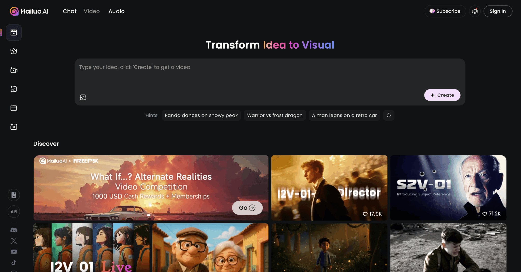Click the Sign In button

[498, 11]
